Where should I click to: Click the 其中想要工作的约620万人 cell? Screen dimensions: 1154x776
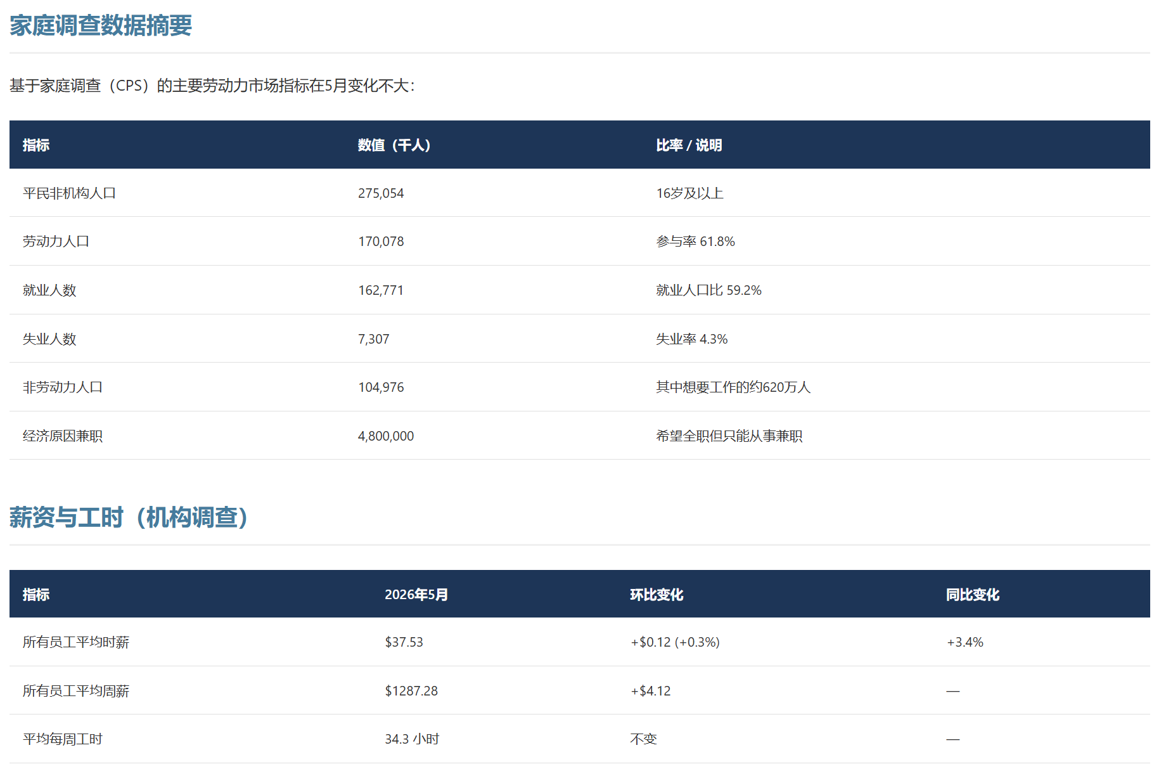click(x=733, y=387)
